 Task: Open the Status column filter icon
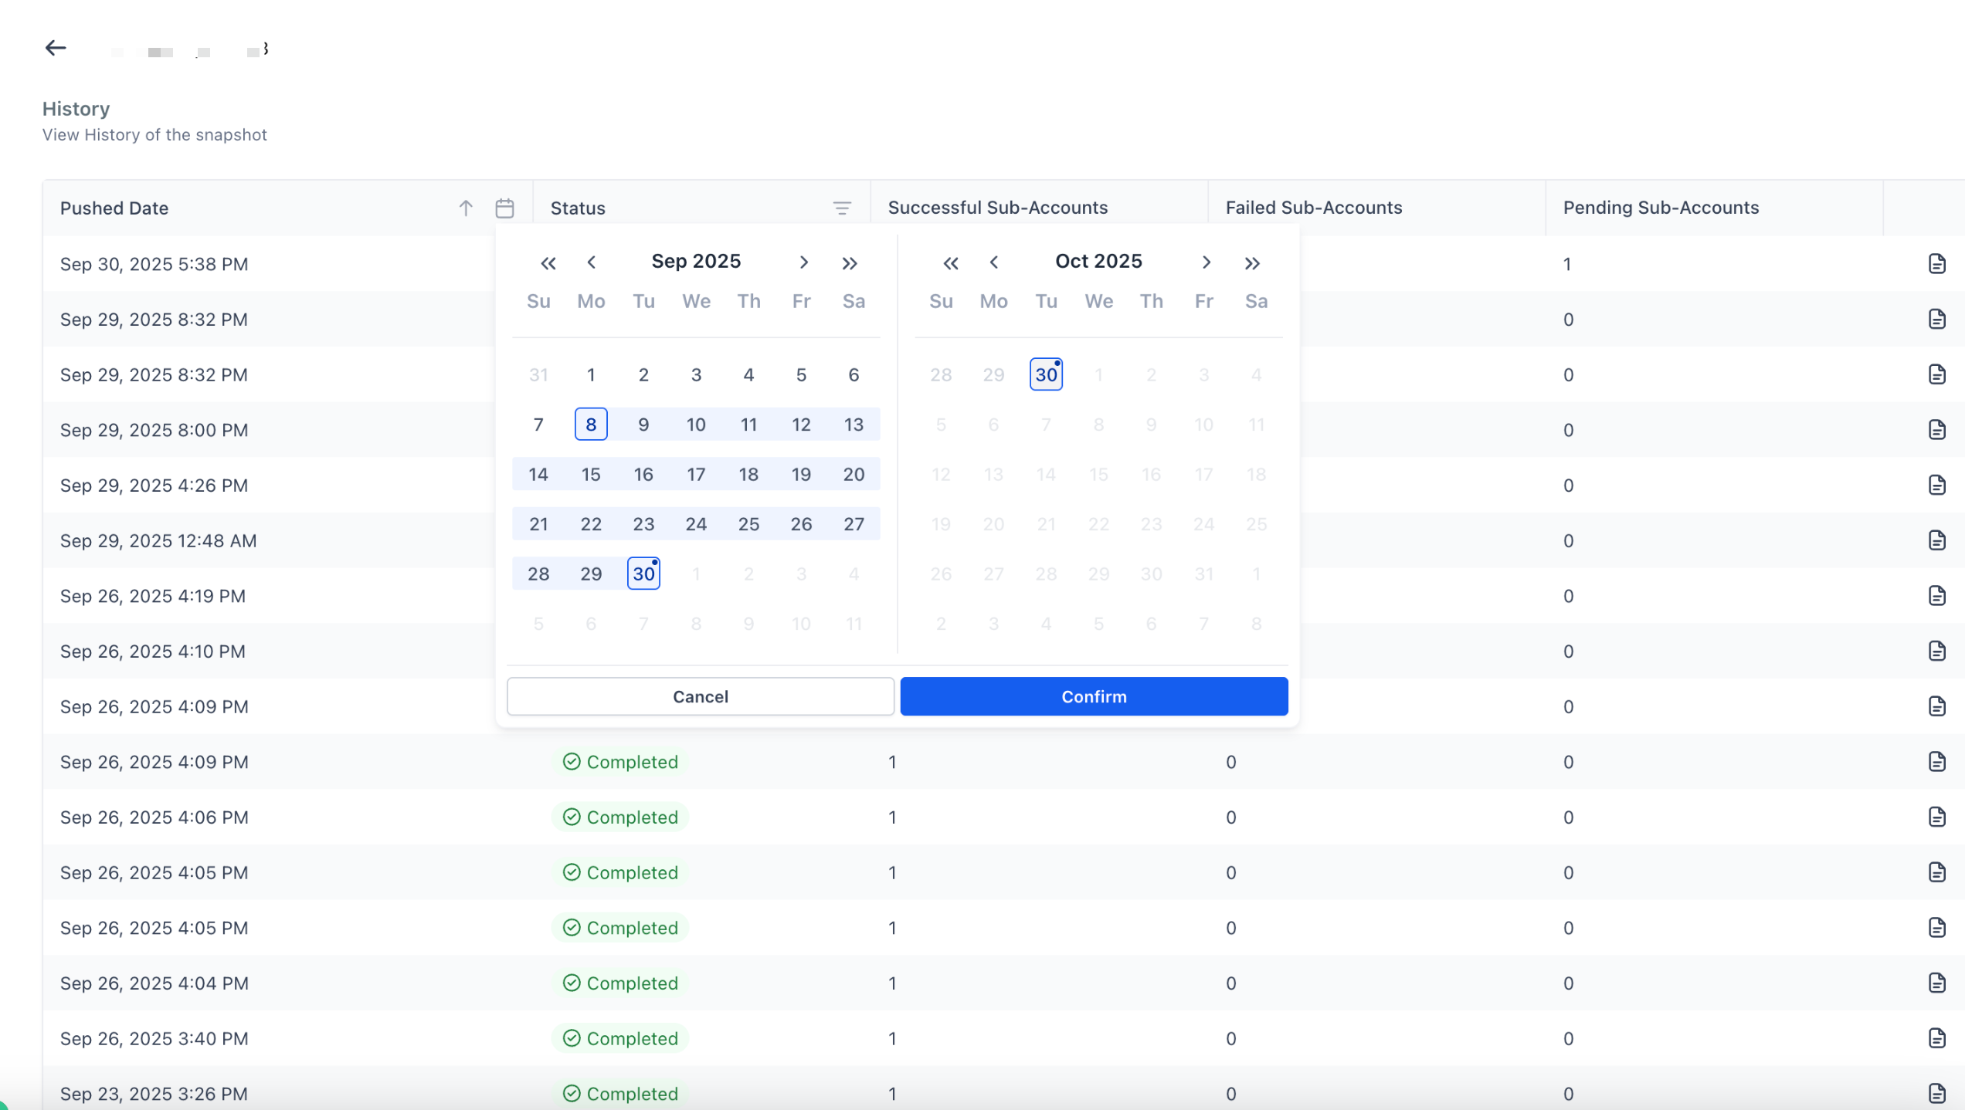point(842,208)
